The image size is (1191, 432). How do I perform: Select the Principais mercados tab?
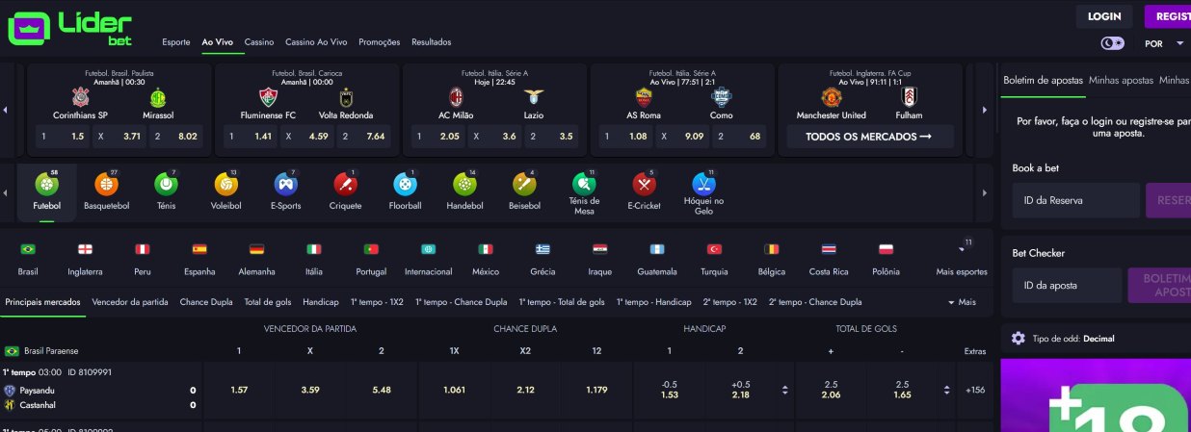coord(42,302)
